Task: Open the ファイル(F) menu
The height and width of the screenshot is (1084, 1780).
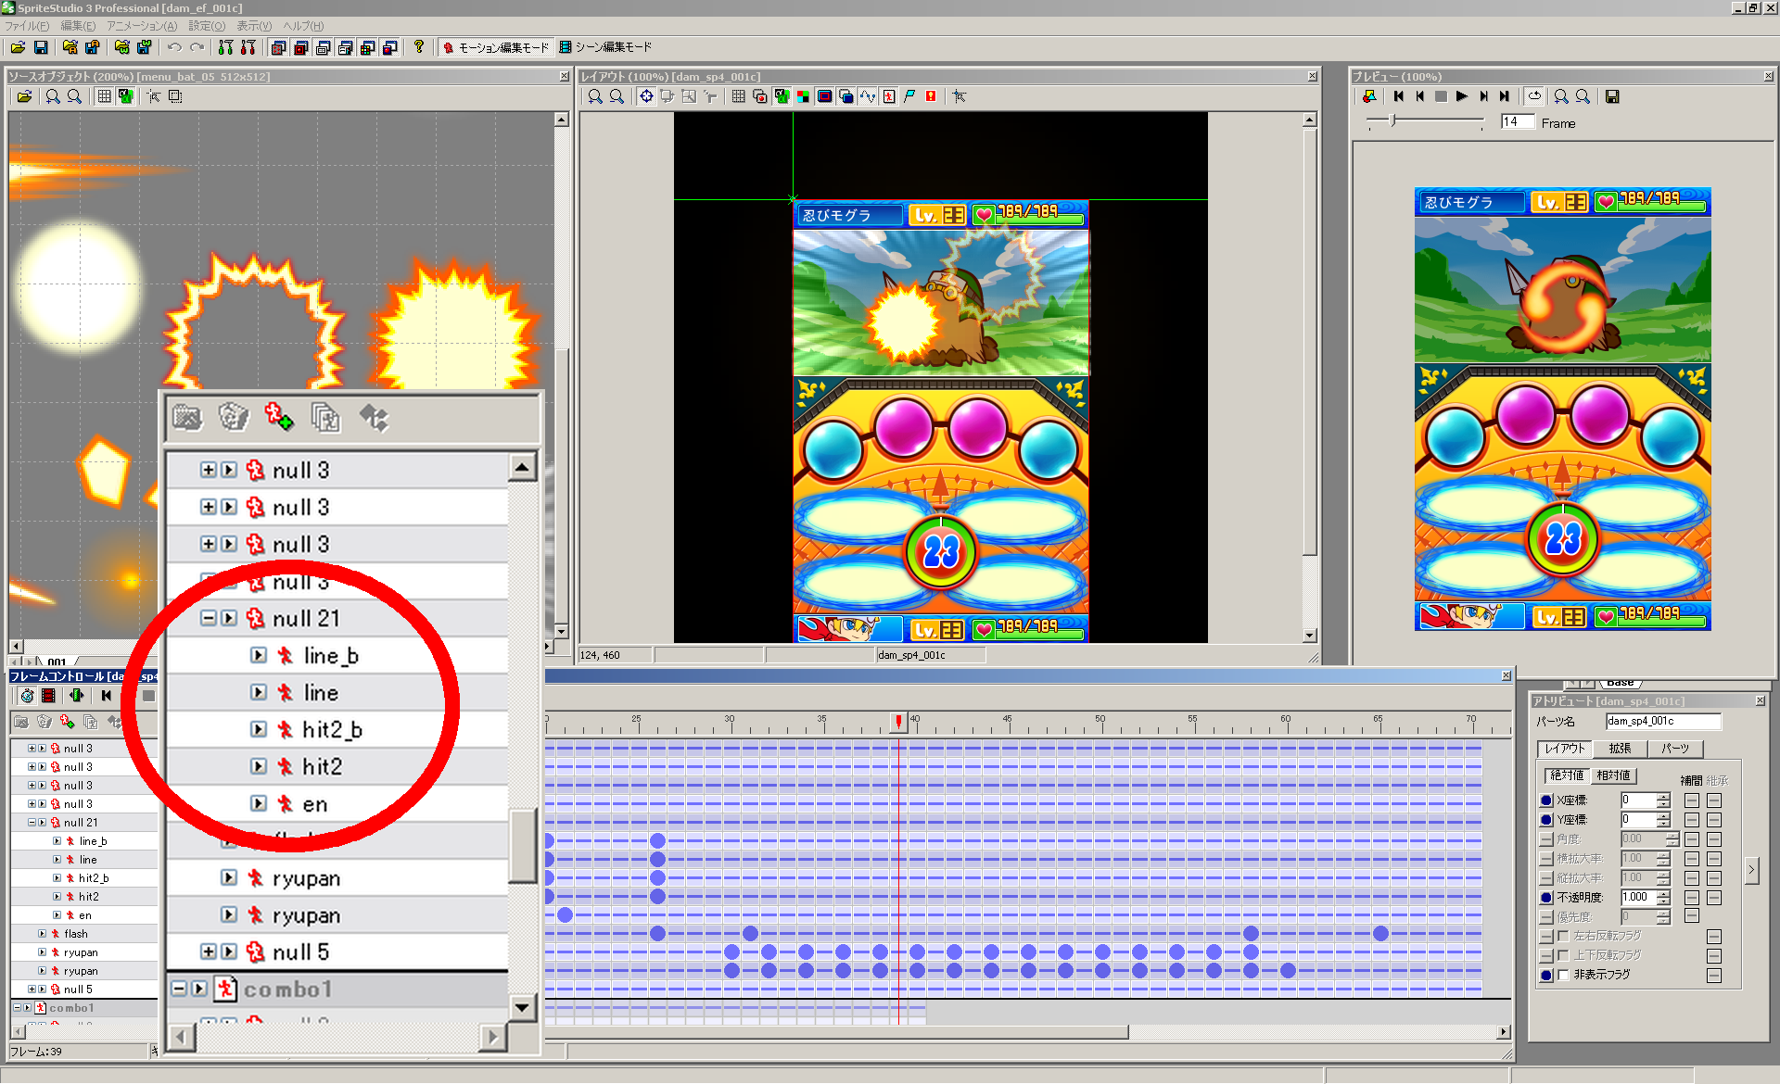Action: click(x=27, y=26)
